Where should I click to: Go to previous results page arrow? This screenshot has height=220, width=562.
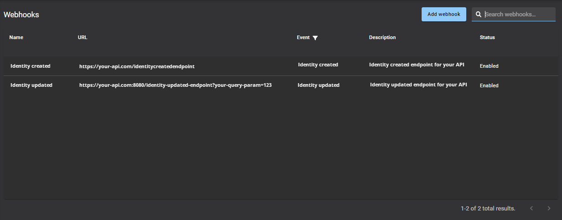[531, 208]
